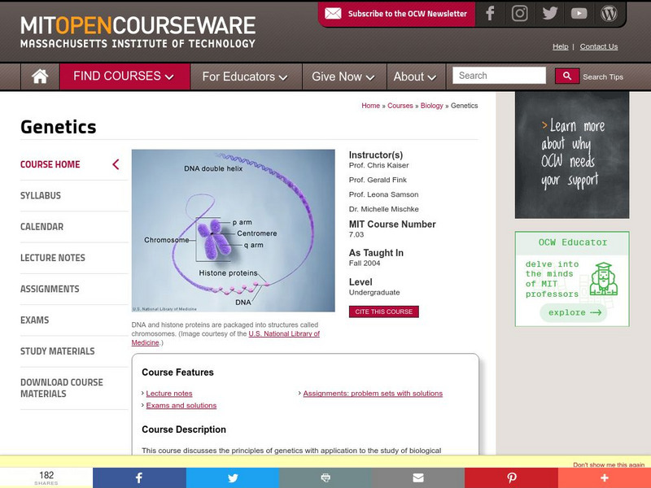651x488 pixels.
Task: Click Subscribe to the OCW Newsletter
Action: (x=408, y=14)
